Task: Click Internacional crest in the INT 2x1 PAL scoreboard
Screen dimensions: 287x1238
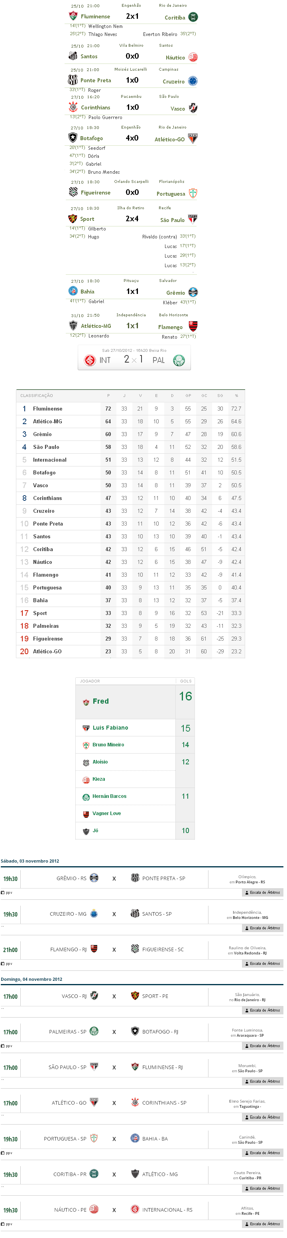Action: (90, 360)
